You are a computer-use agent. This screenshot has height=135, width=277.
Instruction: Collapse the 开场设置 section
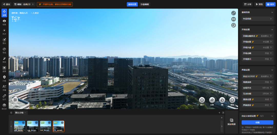pos(272,30)
